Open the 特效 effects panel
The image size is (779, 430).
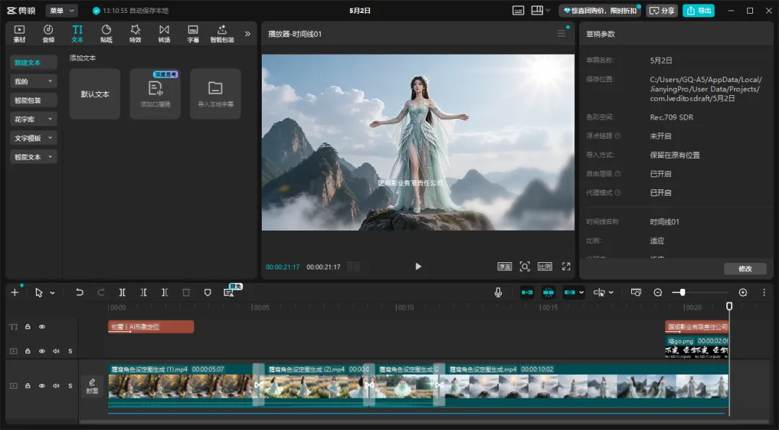(135, 34)
